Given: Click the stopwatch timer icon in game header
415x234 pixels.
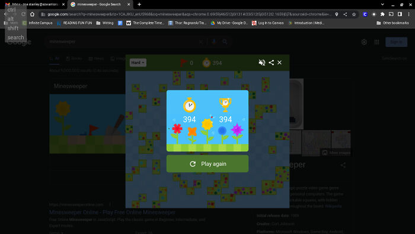Looking at the screenshot, I should pyautogui.click(x=206, y=63).
